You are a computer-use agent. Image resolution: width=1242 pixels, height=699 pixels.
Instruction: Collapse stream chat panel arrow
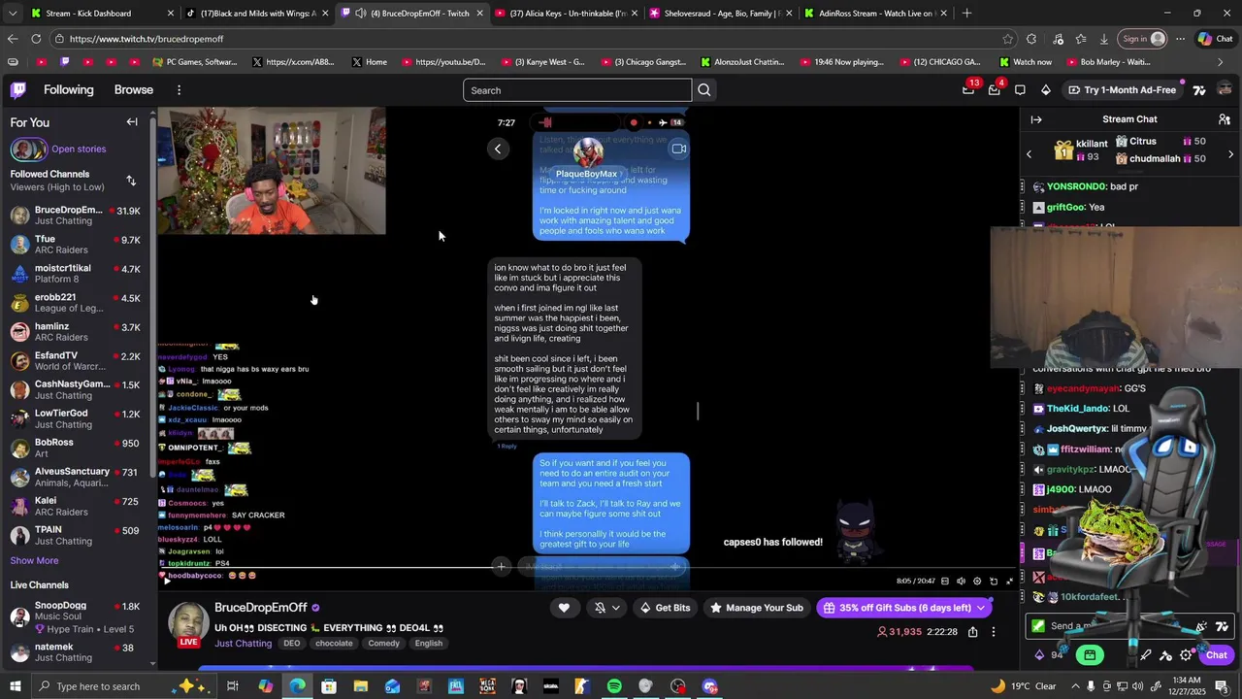click(x=1036, y=119)
